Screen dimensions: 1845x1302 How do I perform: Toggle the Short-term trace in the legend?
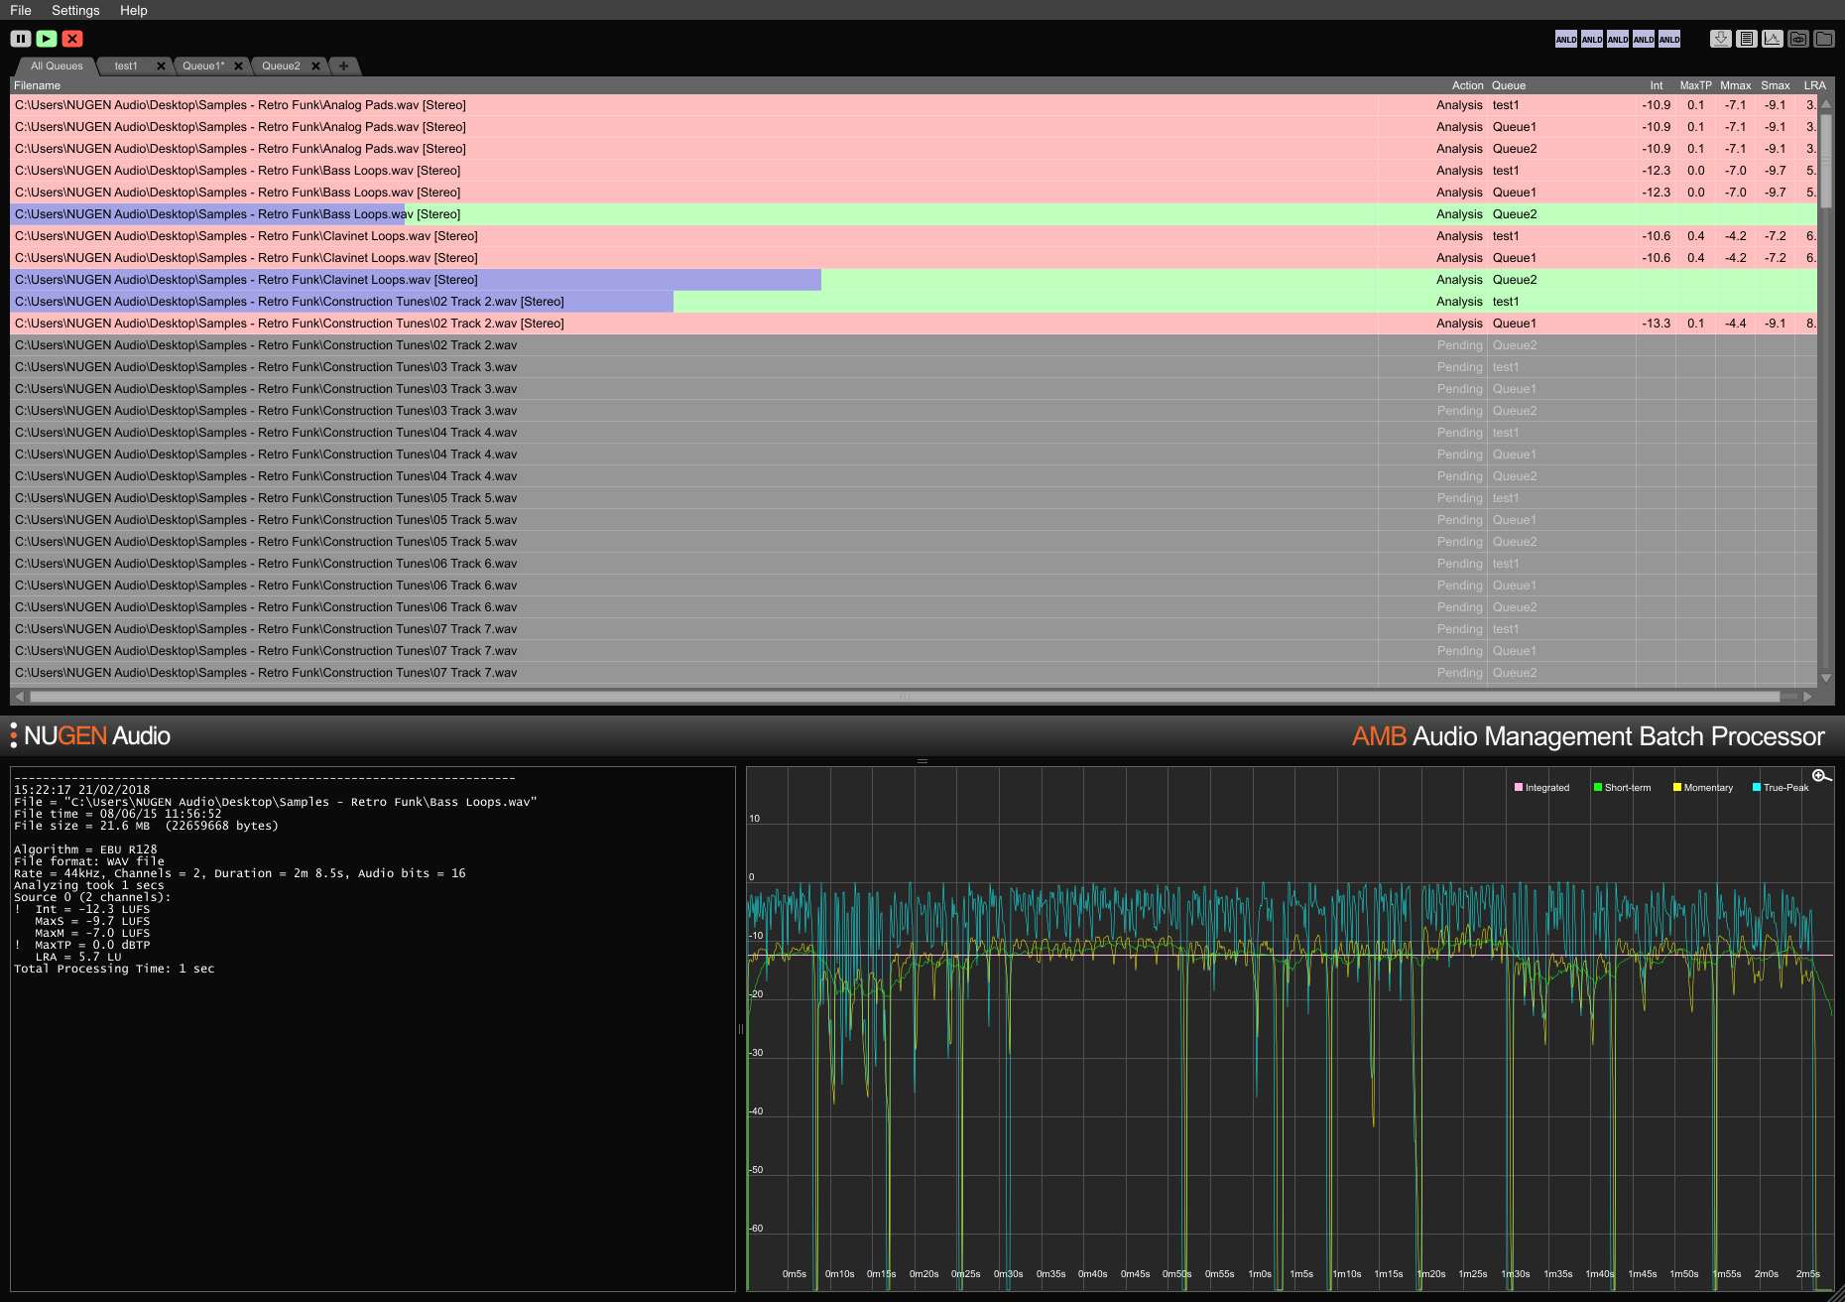(x=1597, y=787)
